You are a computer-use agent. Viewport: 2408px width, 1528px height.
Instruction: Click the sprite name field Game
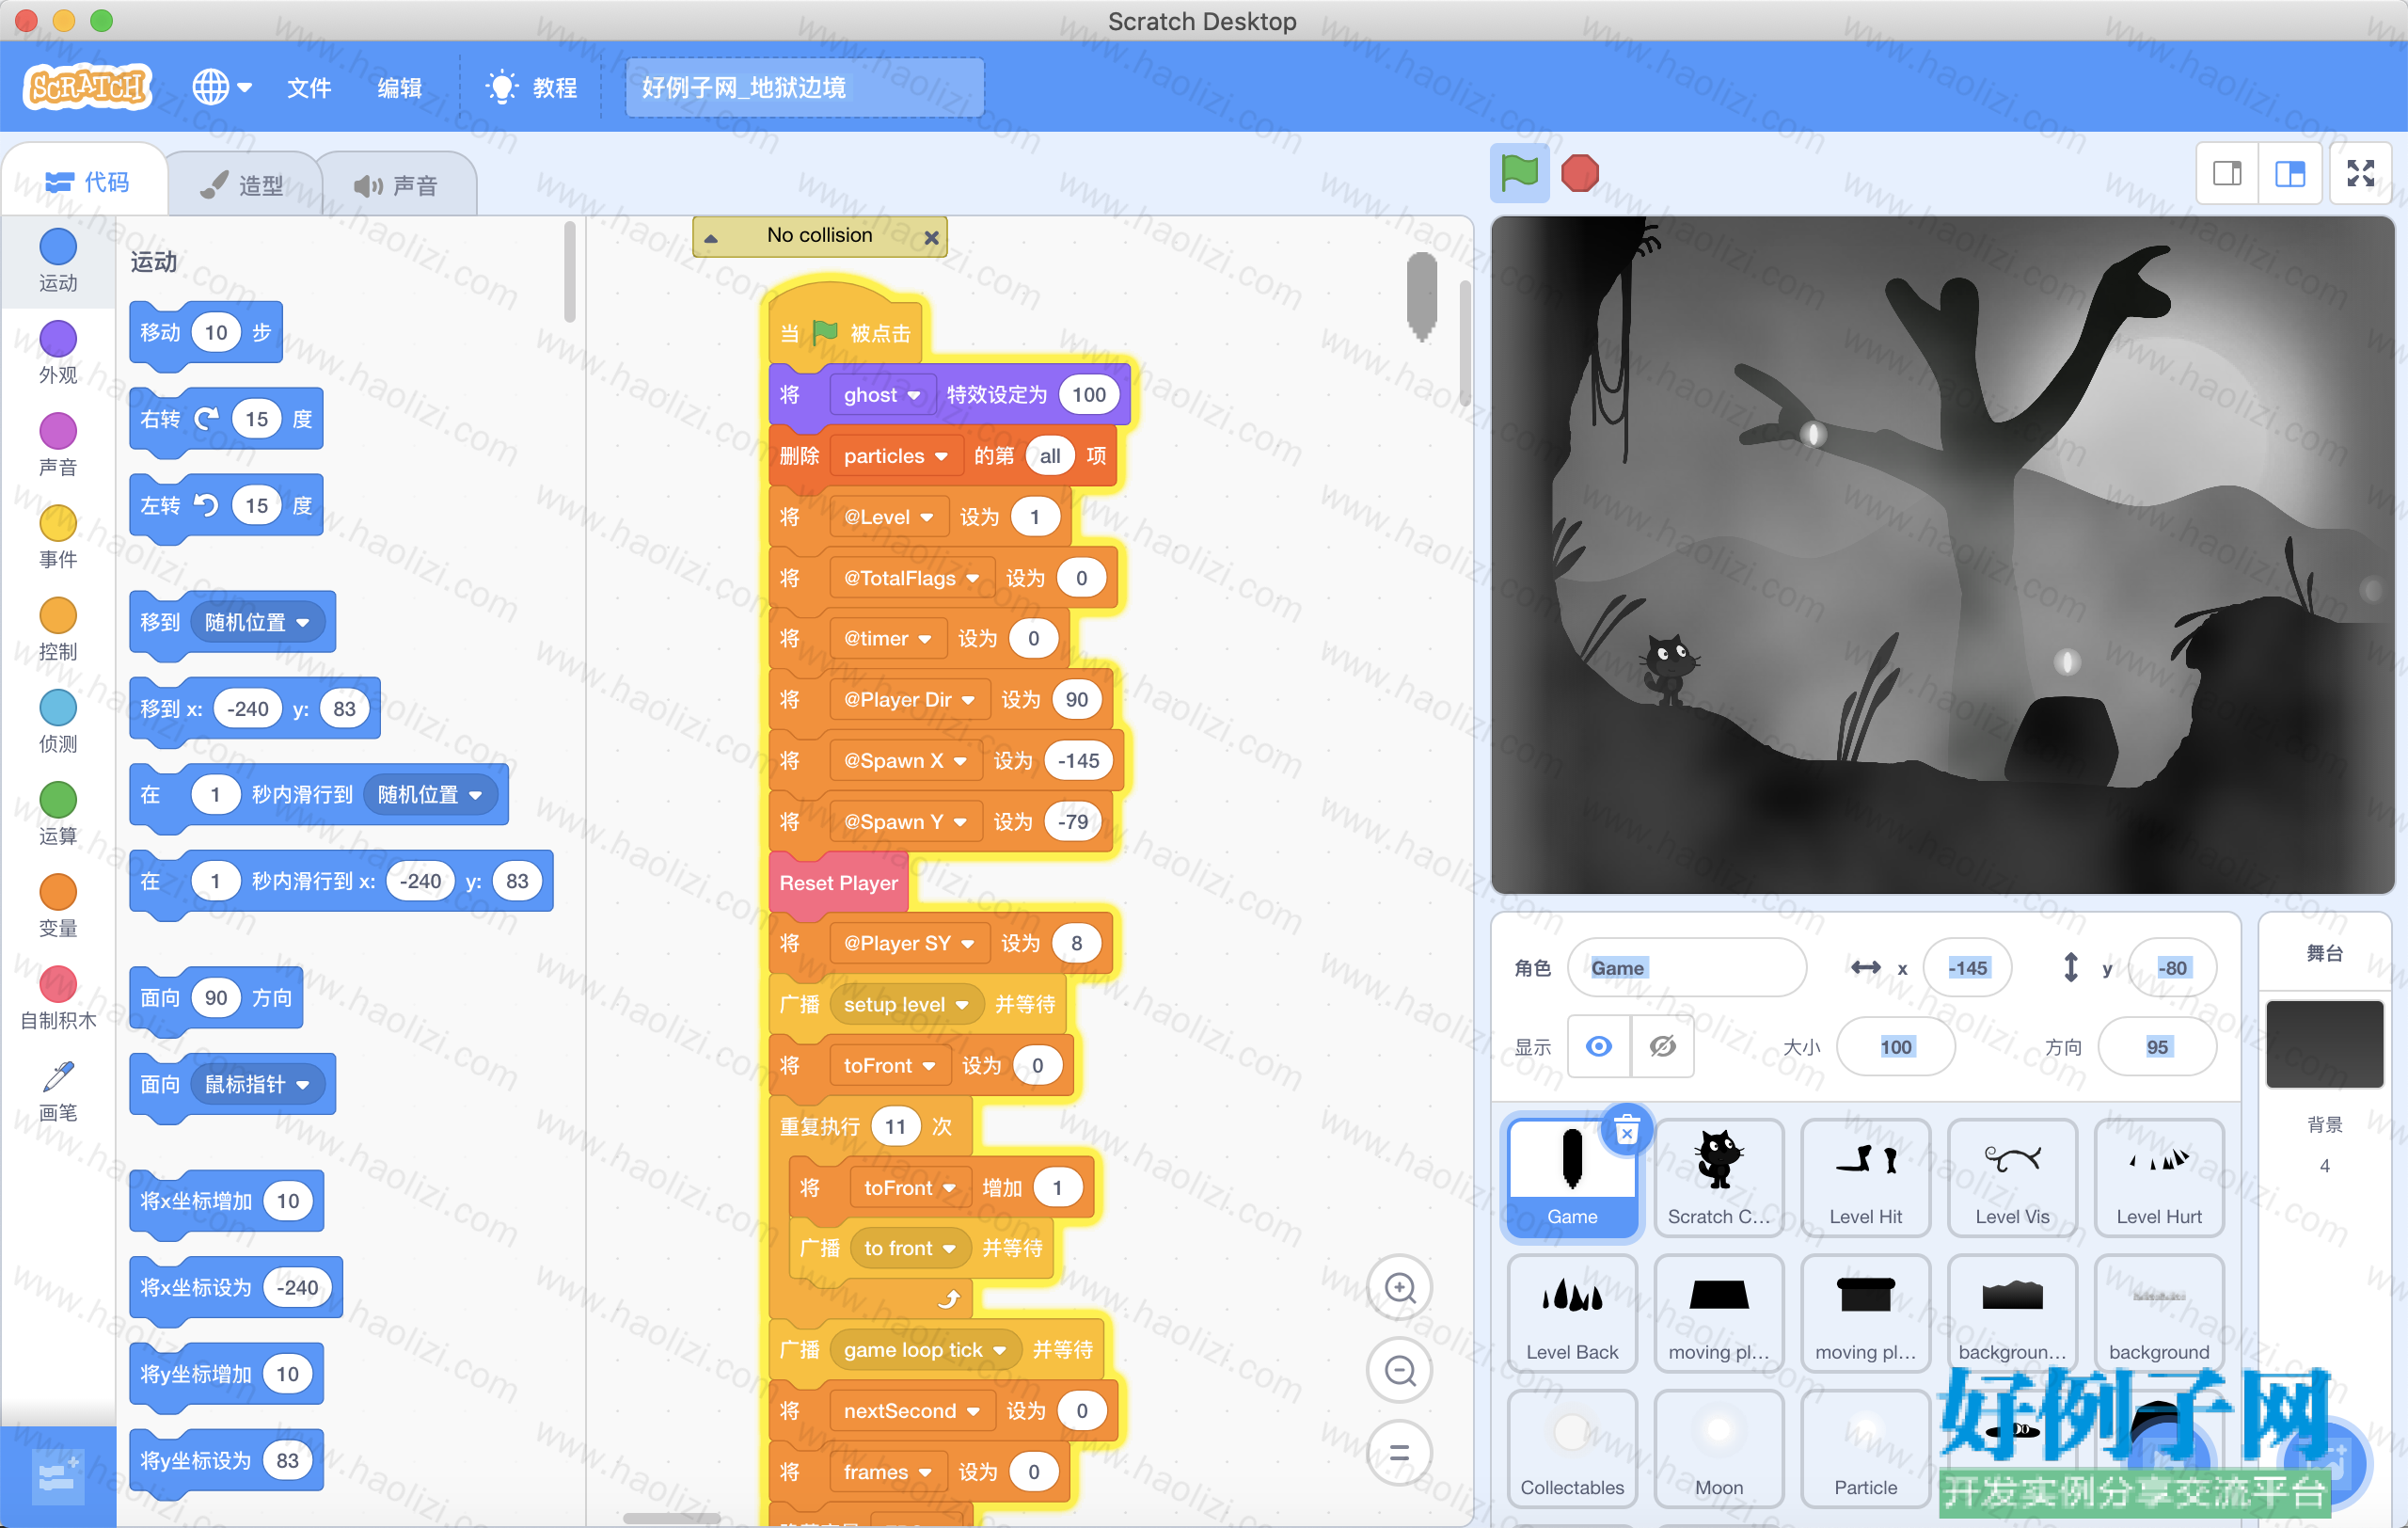1687,968
